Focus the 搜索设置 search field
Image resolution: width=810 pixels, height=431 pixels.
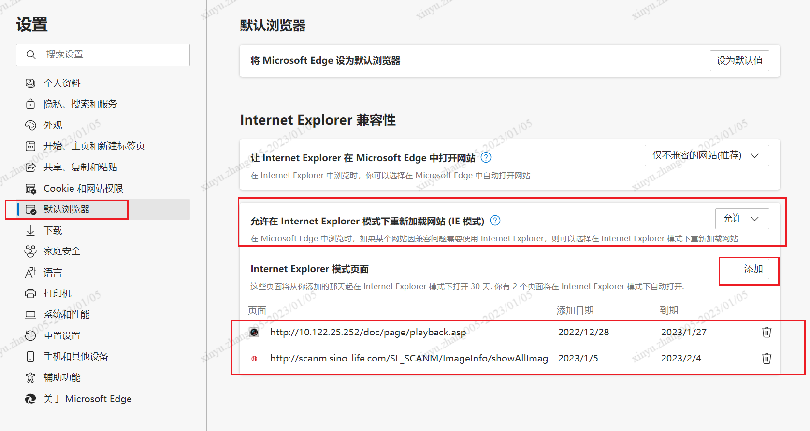[103, 55]
